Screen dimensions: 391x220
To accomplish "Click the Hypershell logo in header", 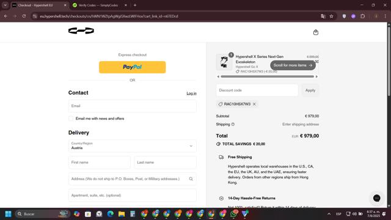I will 81,31.
